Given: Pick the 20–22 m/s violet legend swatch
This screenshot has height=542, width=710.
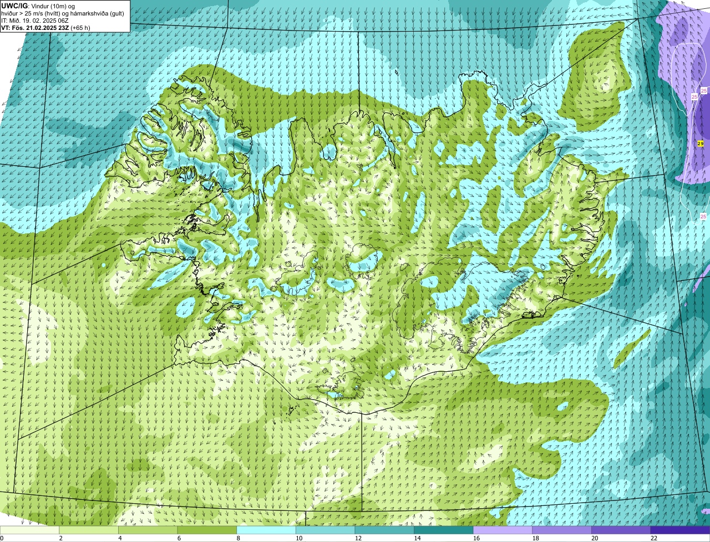Looking at the screenshot, I should point(621,530).
